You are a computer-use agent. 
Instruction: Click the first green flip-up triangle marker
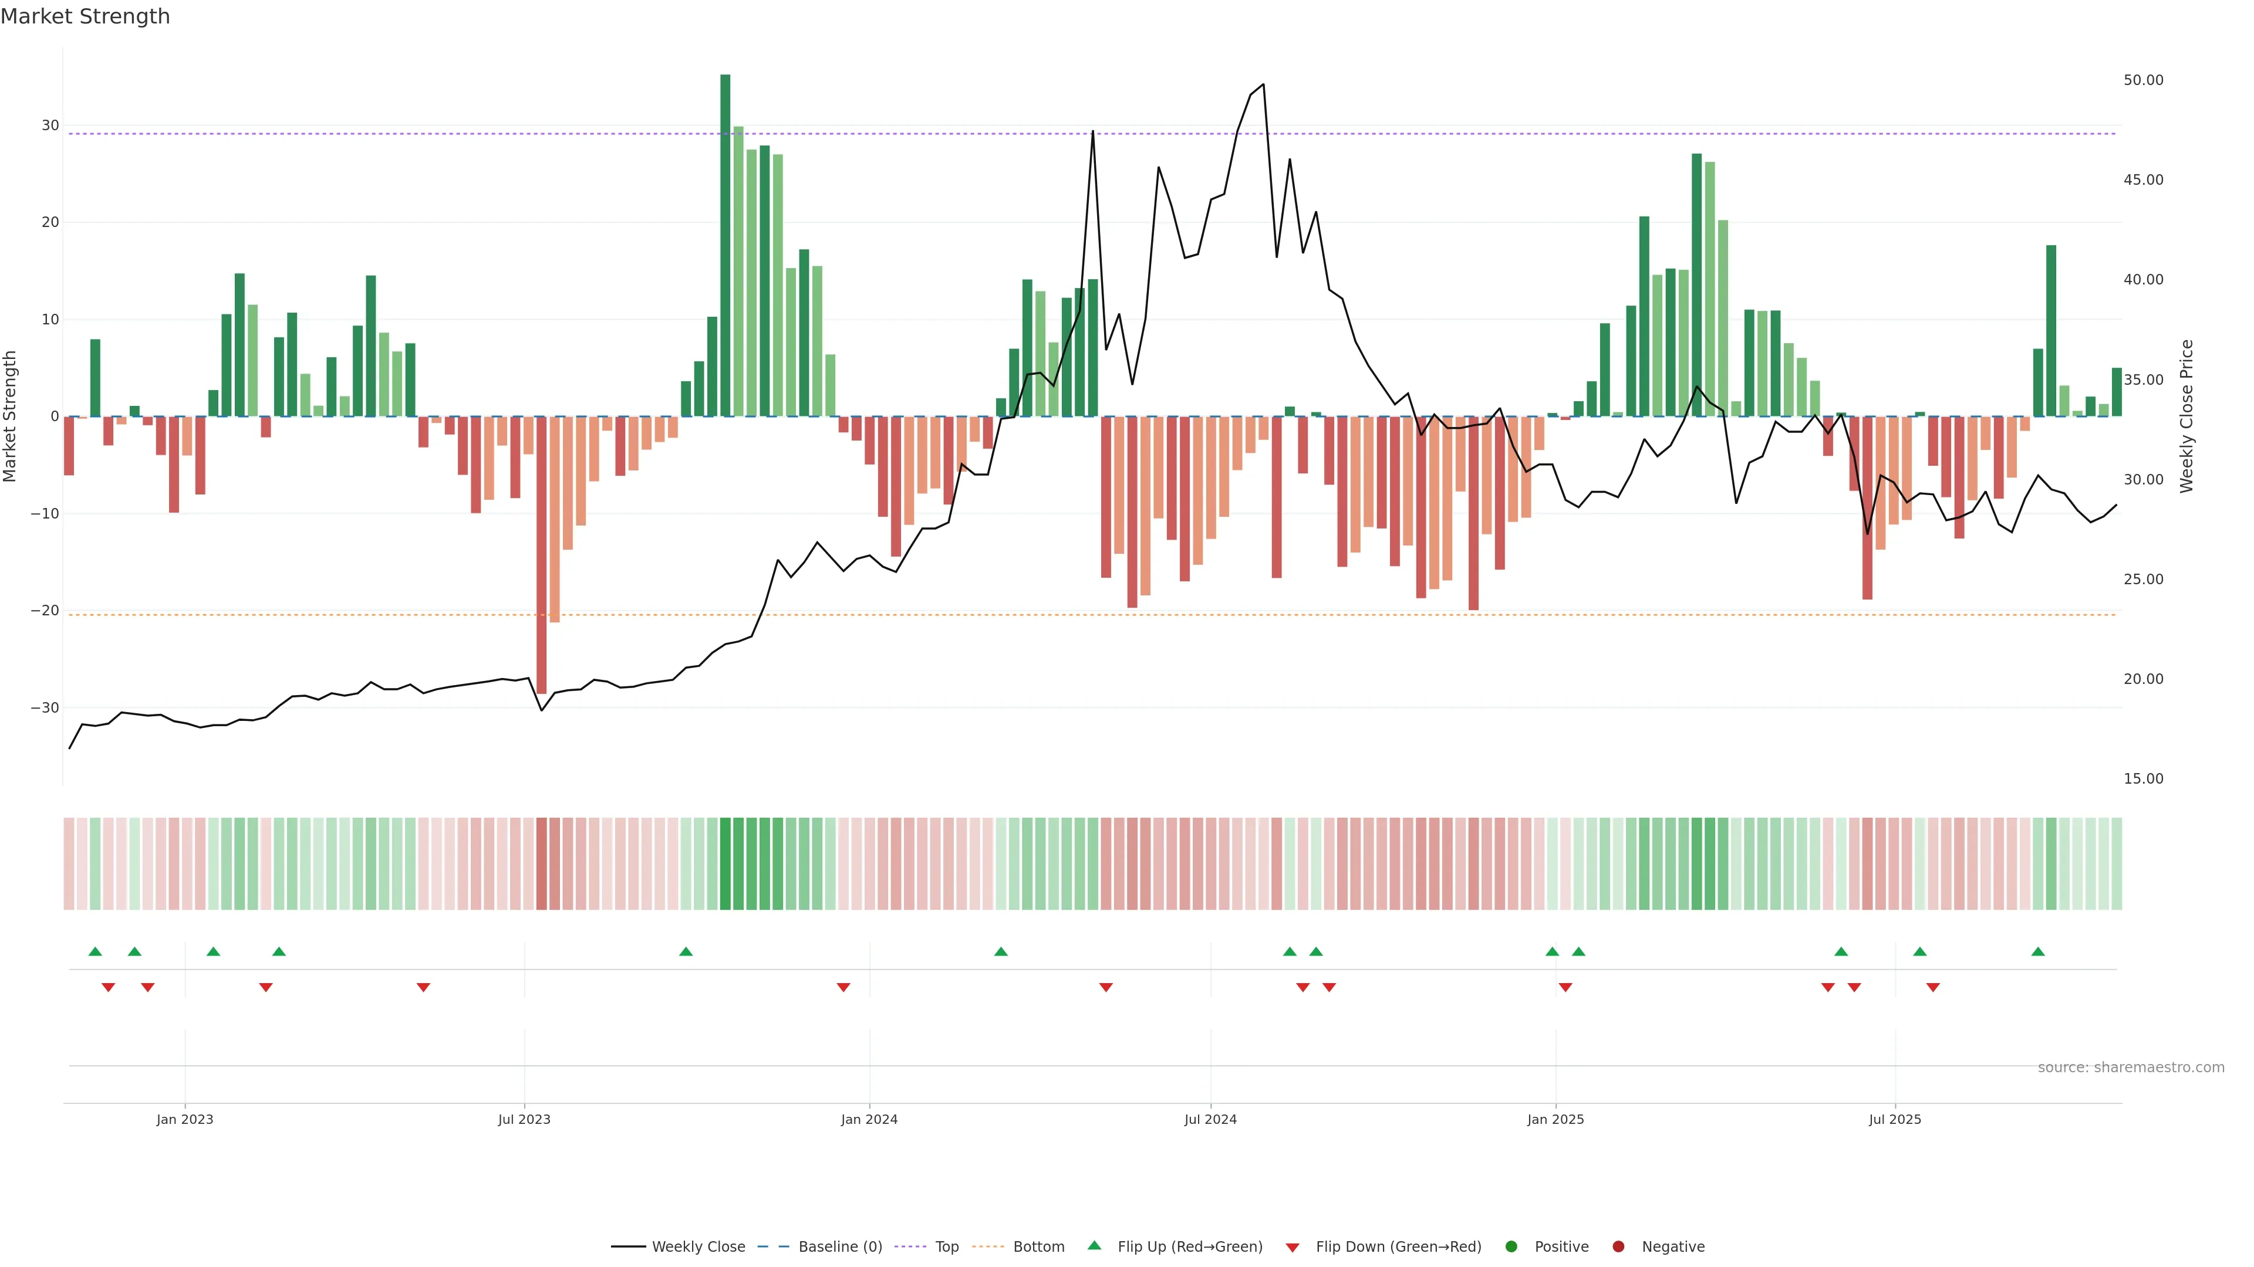[x=95, y=951]
